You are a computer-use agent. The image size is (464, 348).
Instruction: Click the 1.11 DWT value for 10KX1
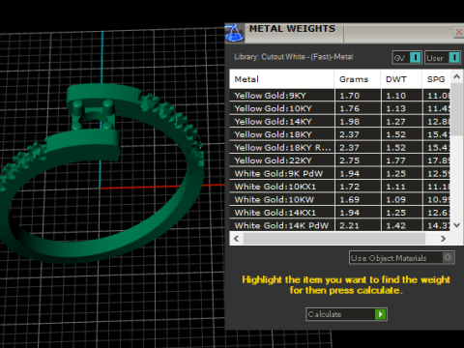point(396,187)
